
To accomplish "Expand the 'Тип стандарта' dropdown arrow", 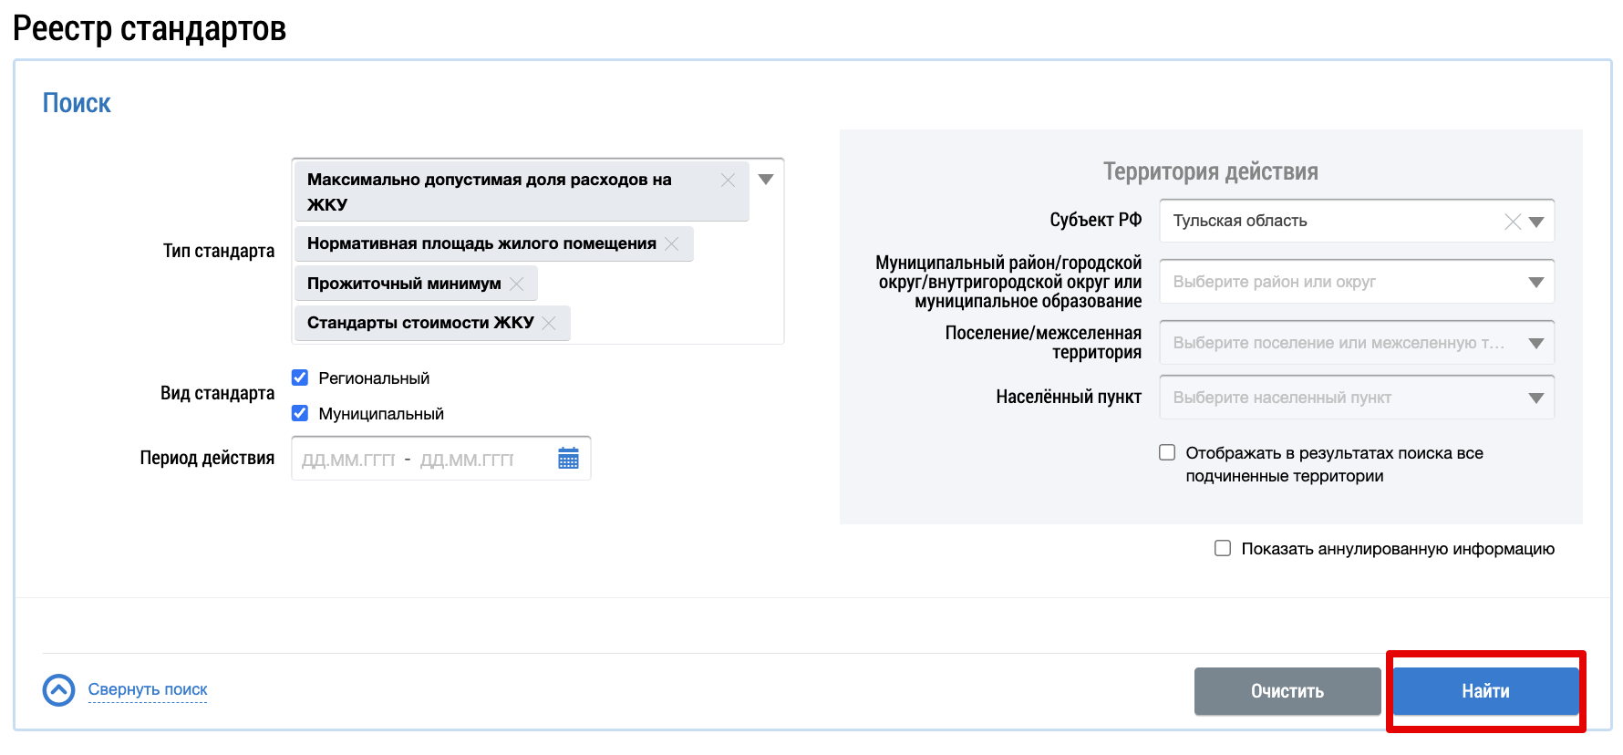I will coord(766,180).
